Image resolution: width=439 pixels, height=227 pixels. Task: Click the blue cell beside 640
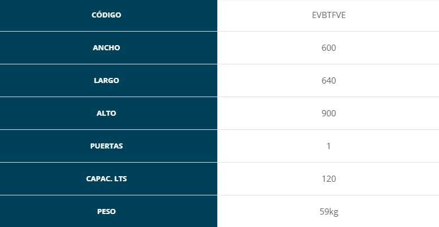(x=109, y=81)
